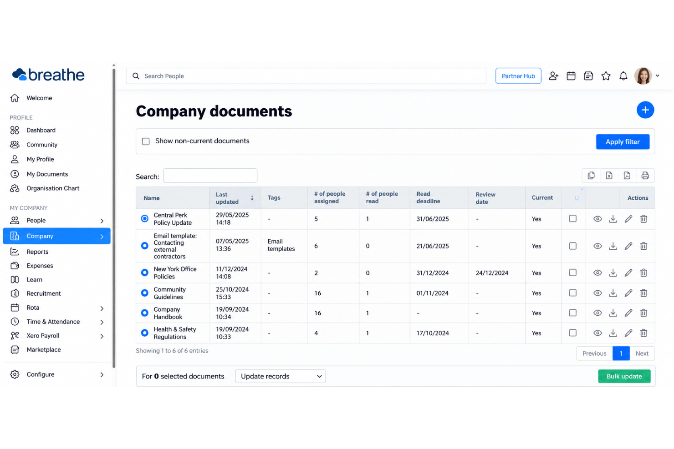This screenshot has width=674, height=449.
Task: Click the messages icon beside the star
Action: [588, 76]
